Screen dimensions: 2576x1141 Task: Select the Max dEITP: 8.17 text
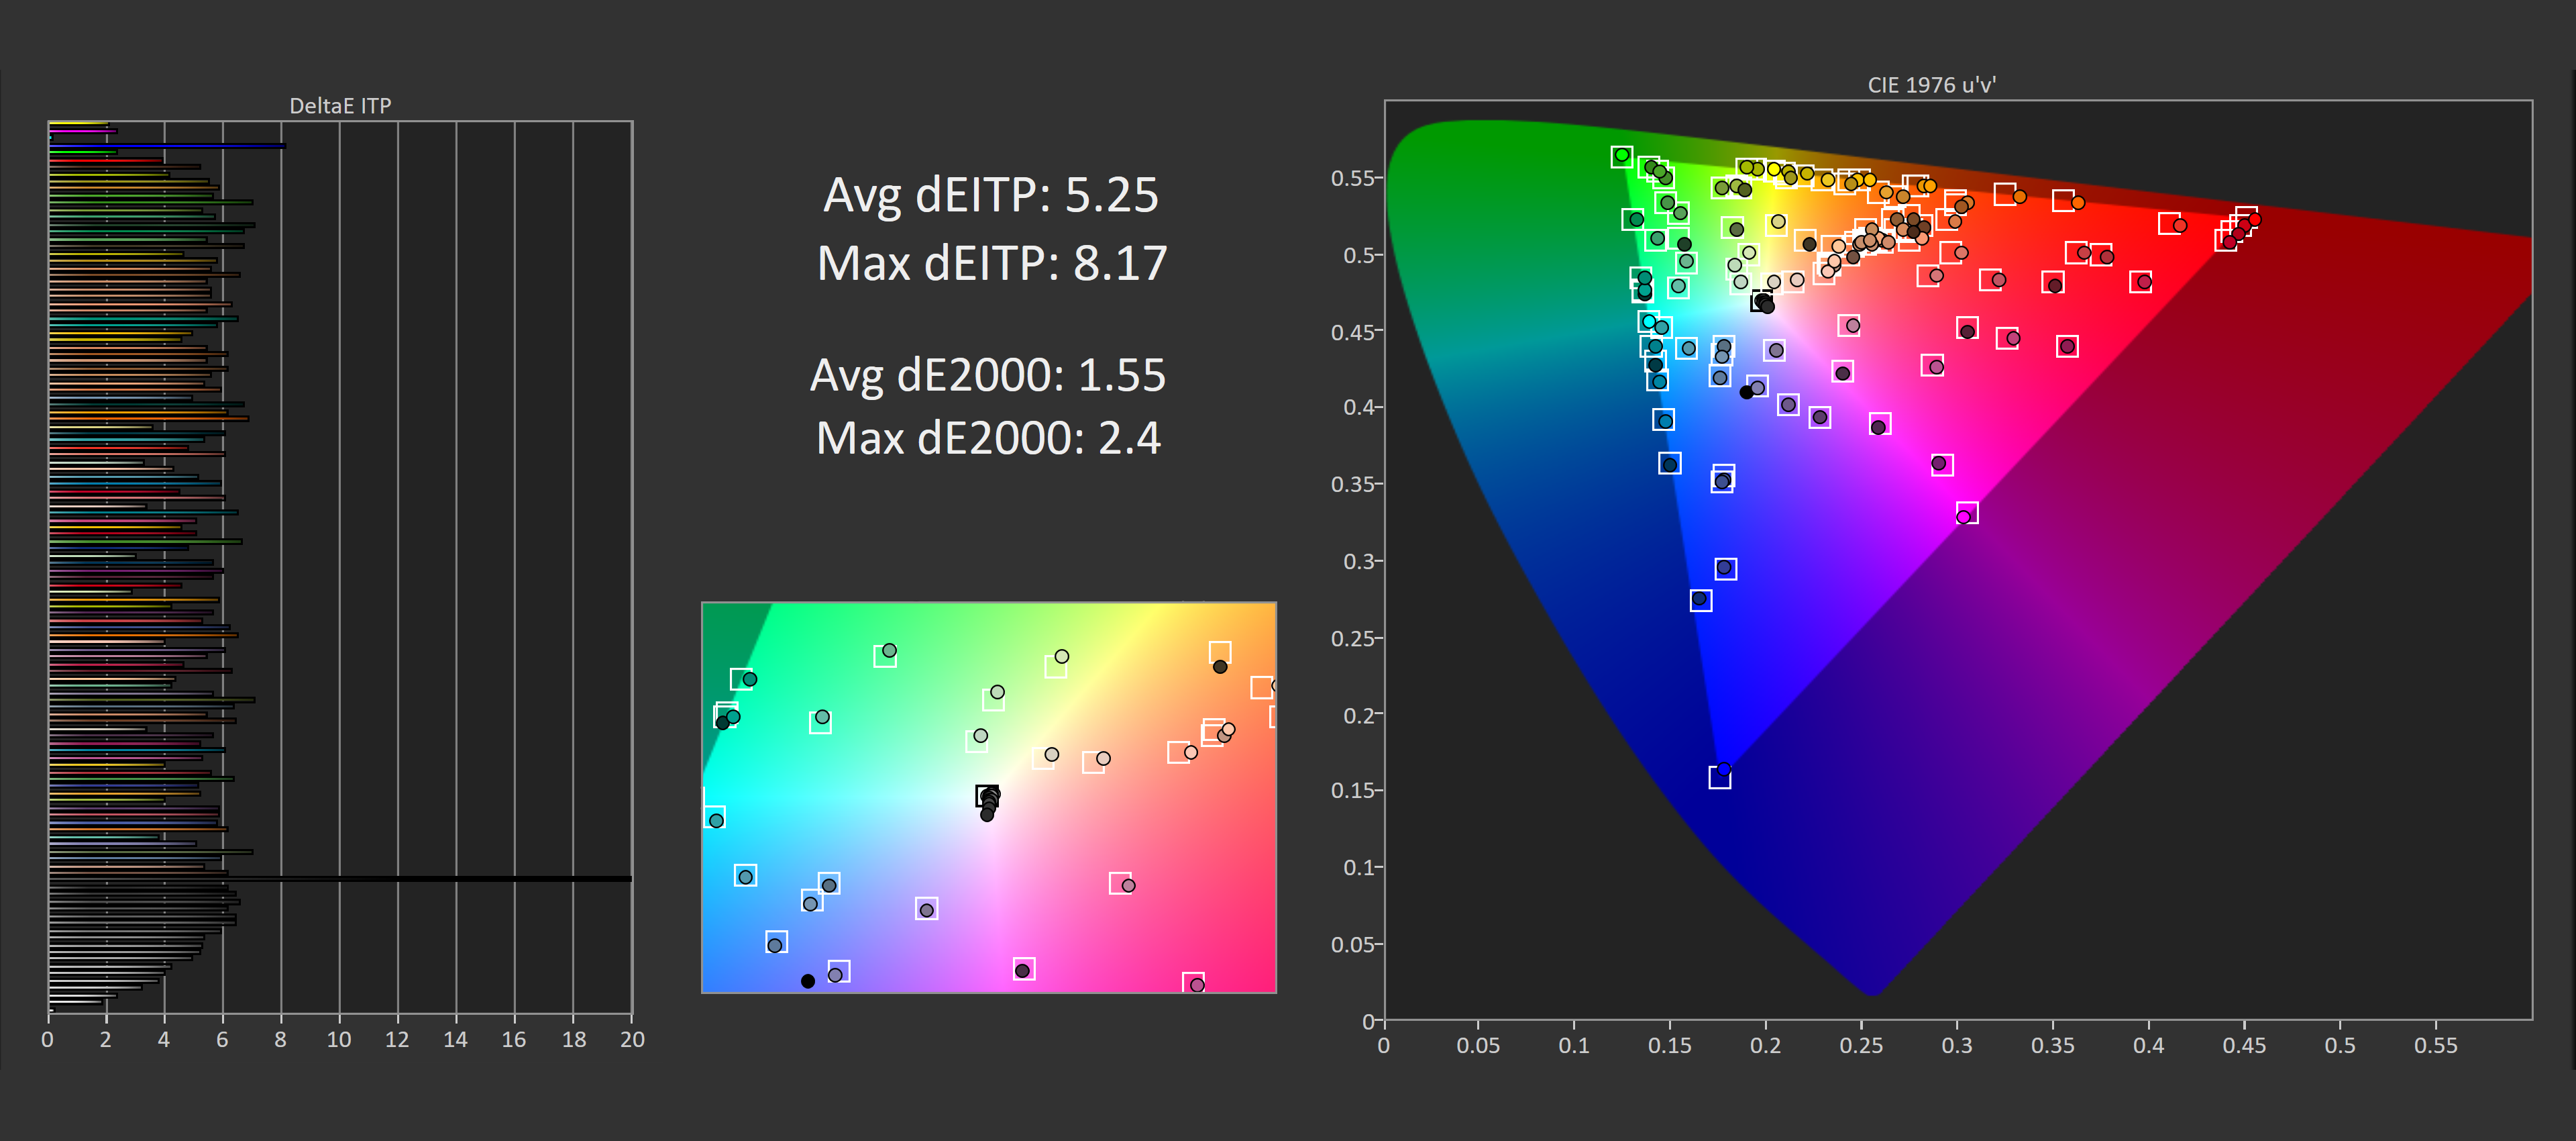click(991, 263)
